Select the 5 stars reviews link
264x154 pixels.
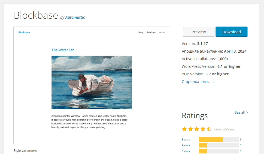tap(186, 140)
